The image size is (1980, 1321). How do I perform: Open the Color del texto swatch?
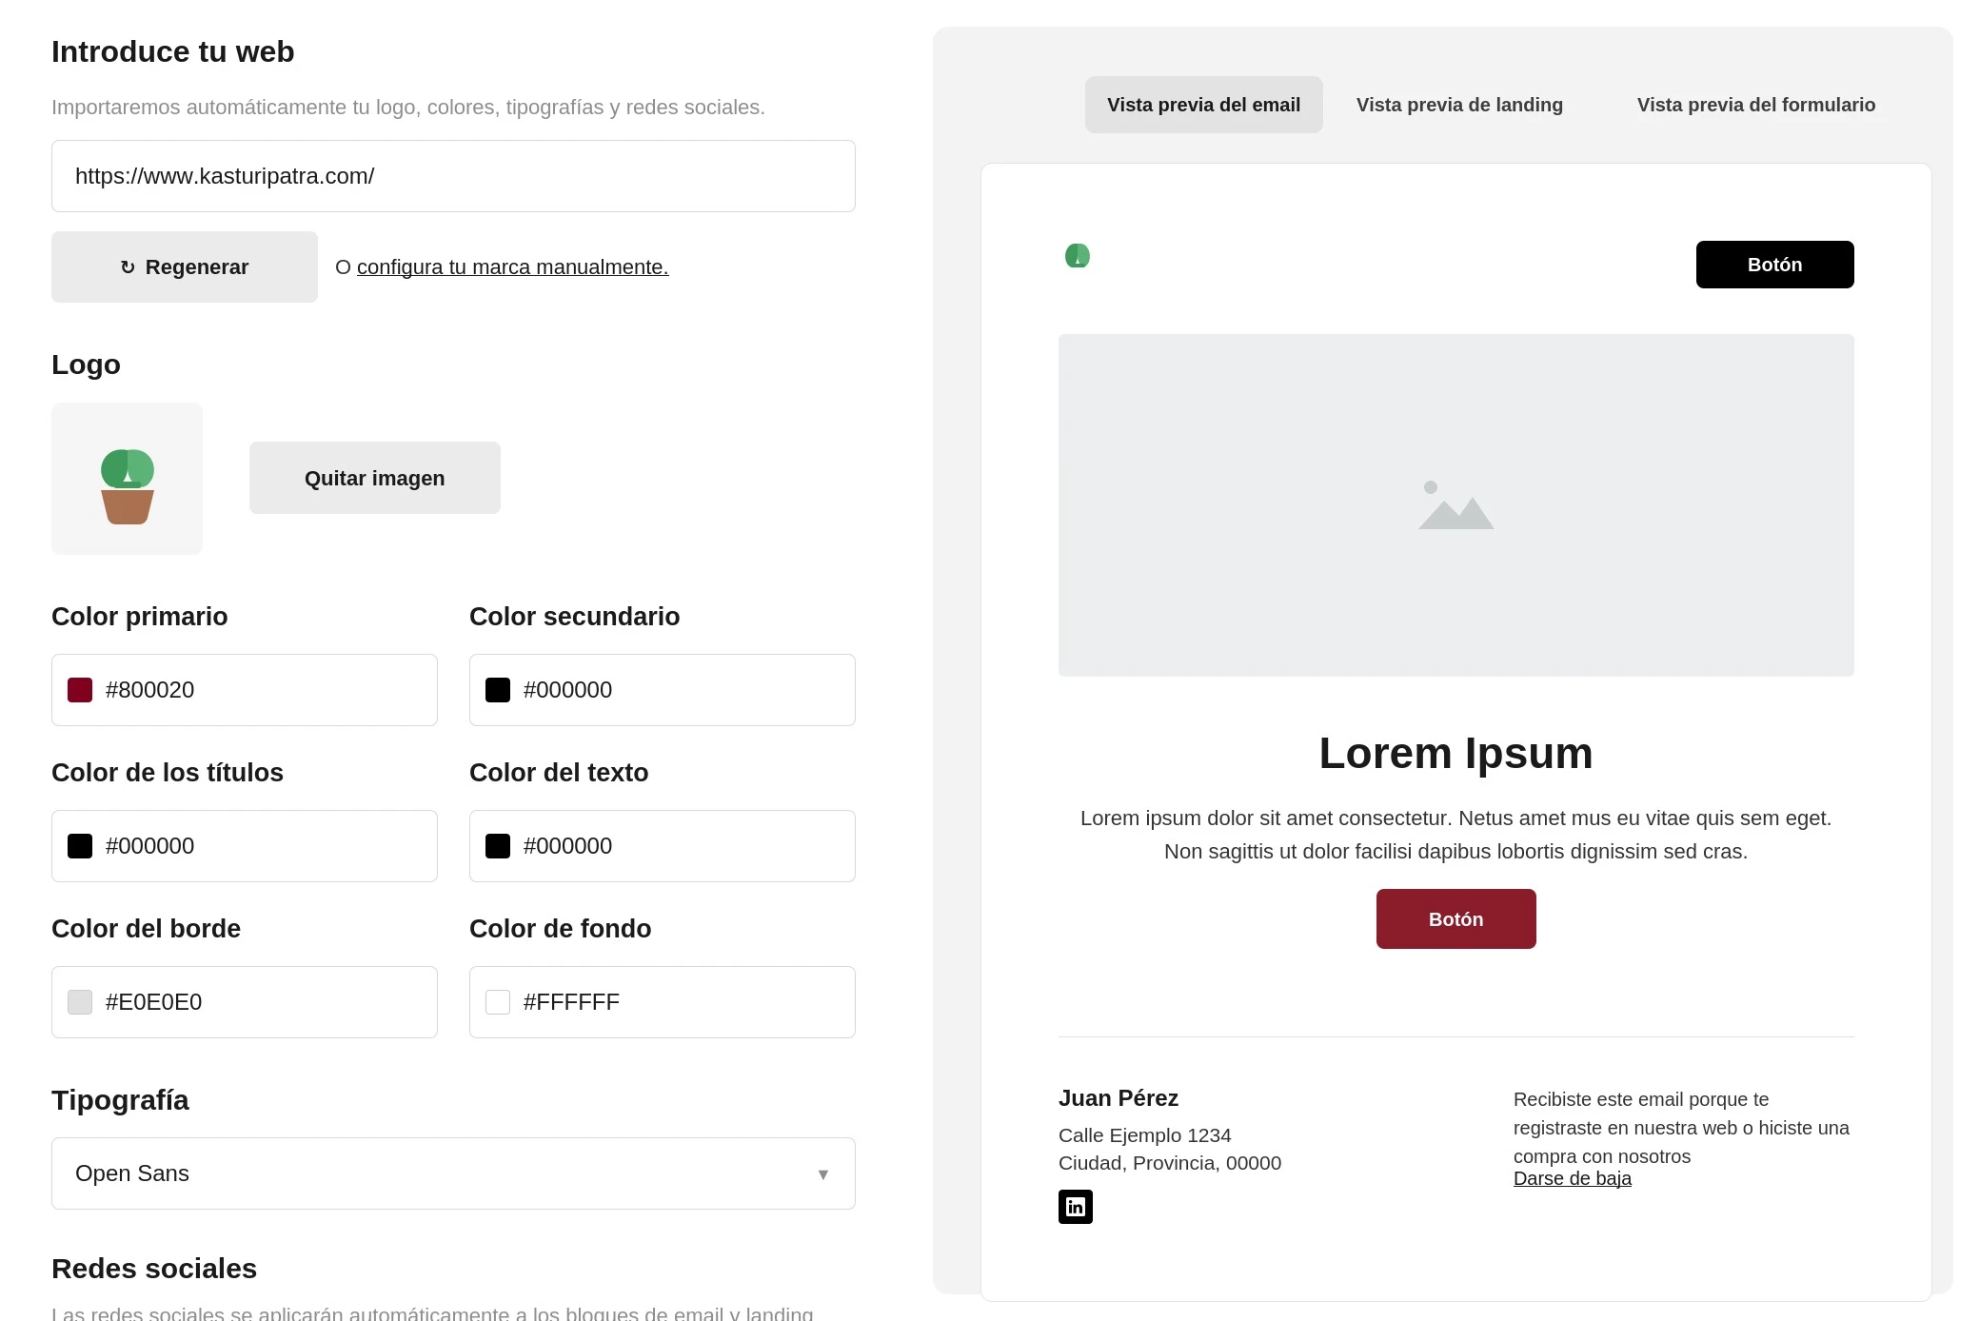pyautogui.click(x=498, y=846)
